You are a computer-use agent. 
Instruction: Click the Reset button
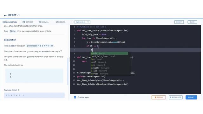coord(179,22)
